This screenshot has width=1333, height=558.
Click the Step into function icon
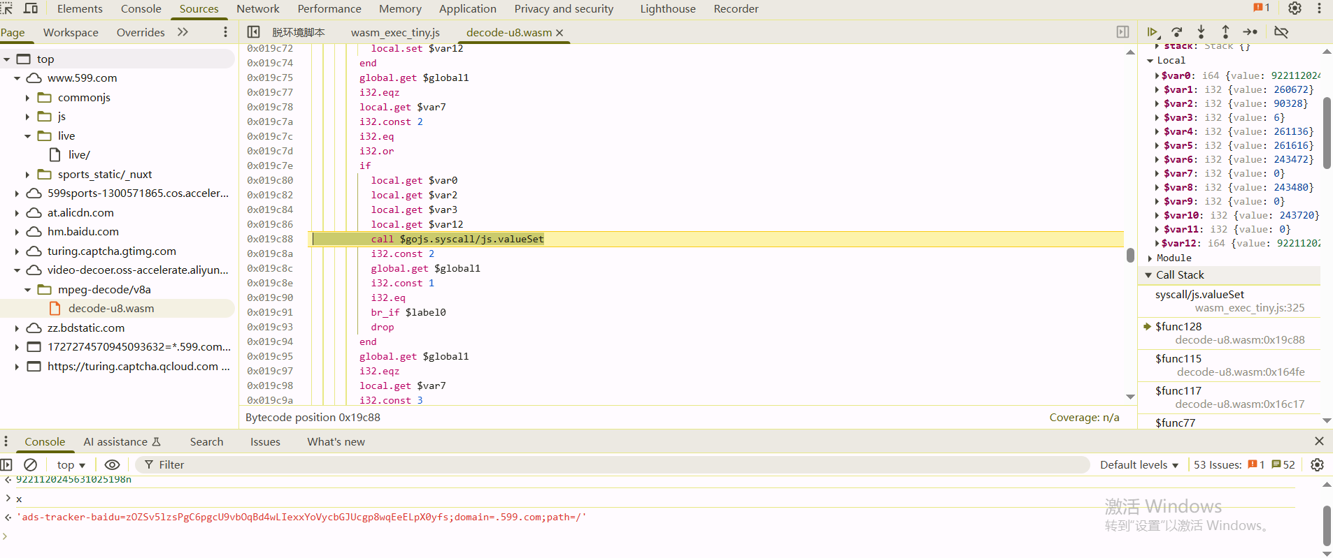tap(1201, 32)
